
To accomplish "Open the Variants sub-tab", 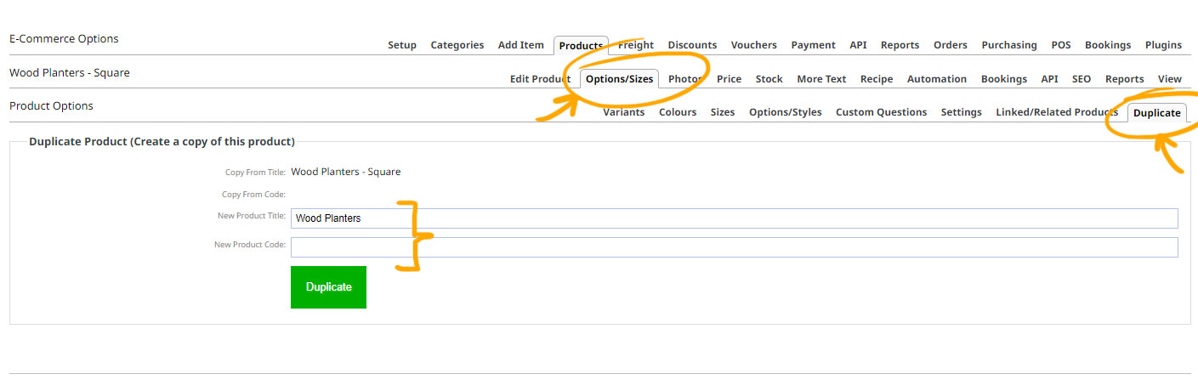I will pos(624,112).
